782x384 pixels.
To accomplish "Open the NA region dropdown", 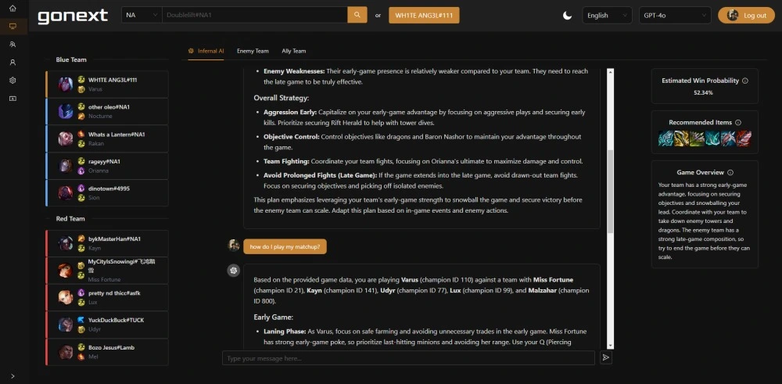I will click(x=142, y=15).
